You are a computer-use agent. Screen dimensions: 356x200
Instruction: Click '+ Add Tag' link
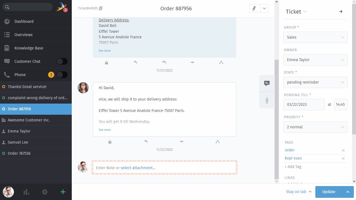tap(293, 167)
